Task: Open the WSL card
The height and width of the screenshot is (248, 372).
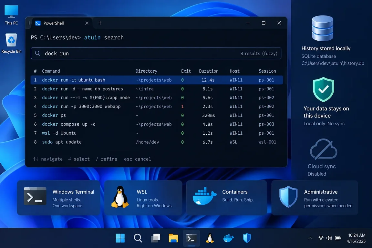Action: coord(143,198)
